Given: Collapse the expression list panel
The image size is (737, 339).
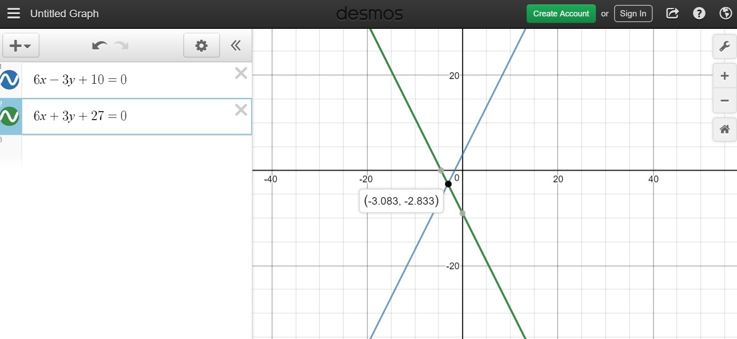Looking at the screenshot, I should tap(236, 45).
